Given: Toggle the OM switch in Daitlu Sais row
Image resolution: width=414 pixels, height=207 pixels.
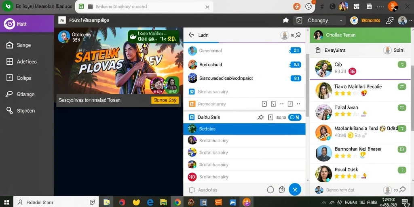Looking at the screenshot, I should [295, 117].
